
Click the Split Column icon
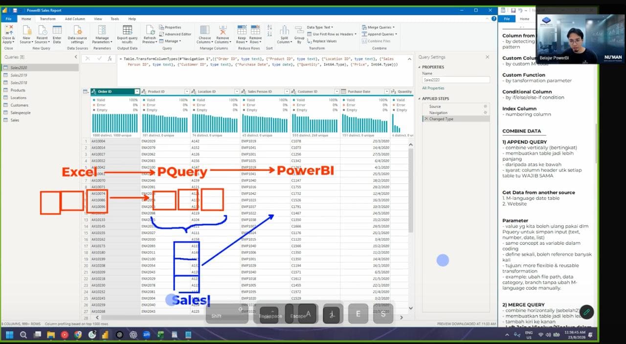pyautogui.click(x=284, y=30)
